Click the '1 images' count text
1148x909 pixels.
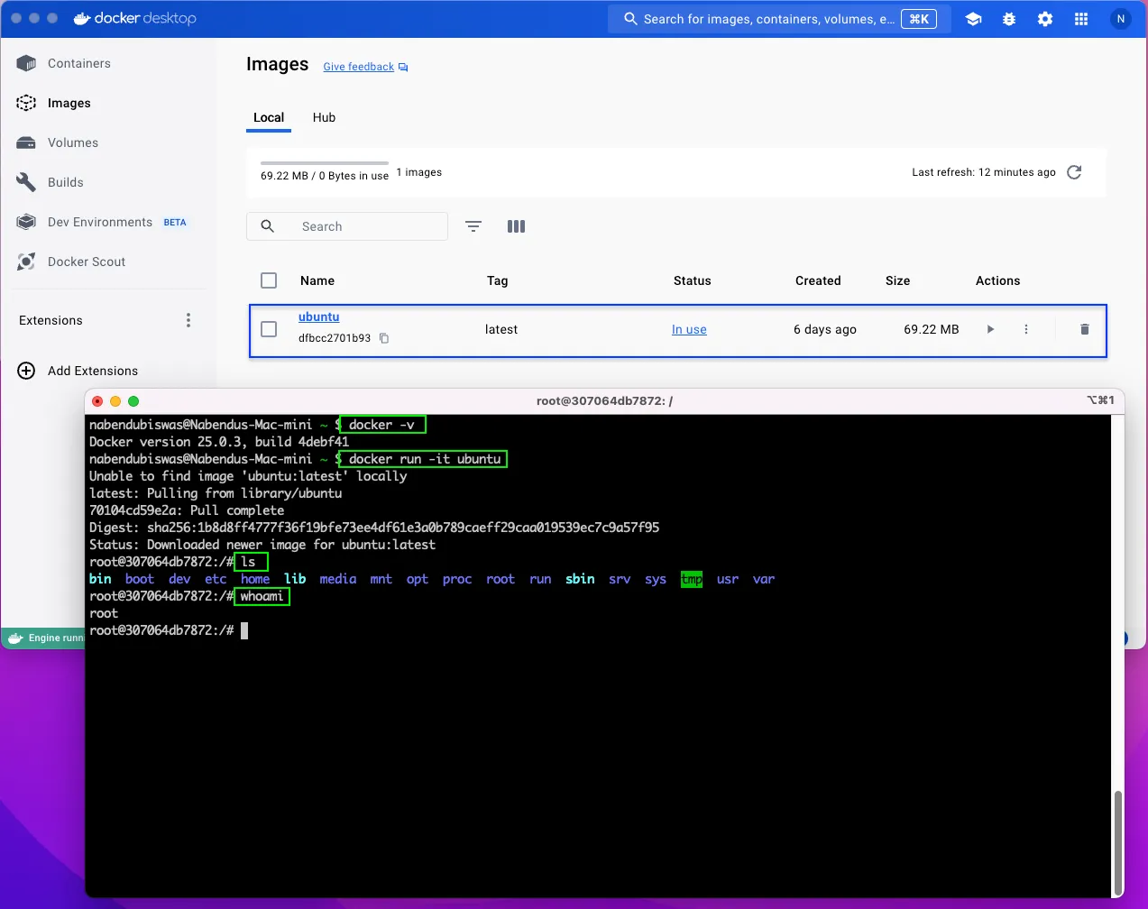tap(419, 172)
